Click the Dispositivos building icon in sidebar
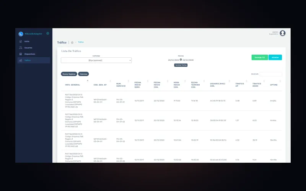 click(x=21, y=54)
